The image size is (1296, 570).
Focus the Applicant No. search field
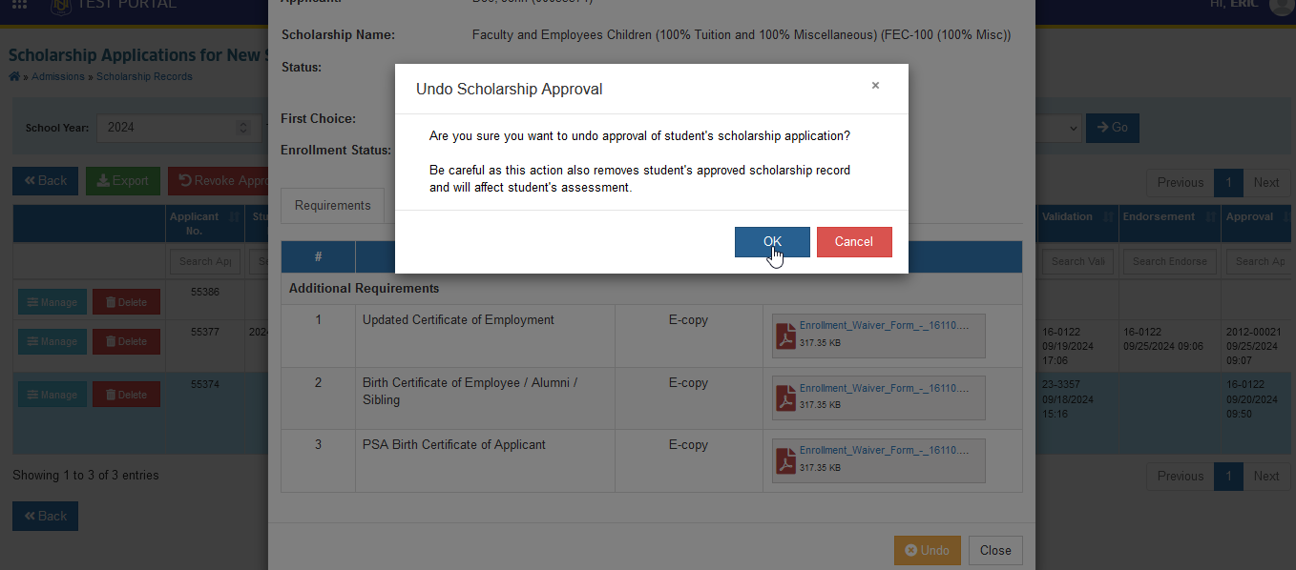coord(205,261)
